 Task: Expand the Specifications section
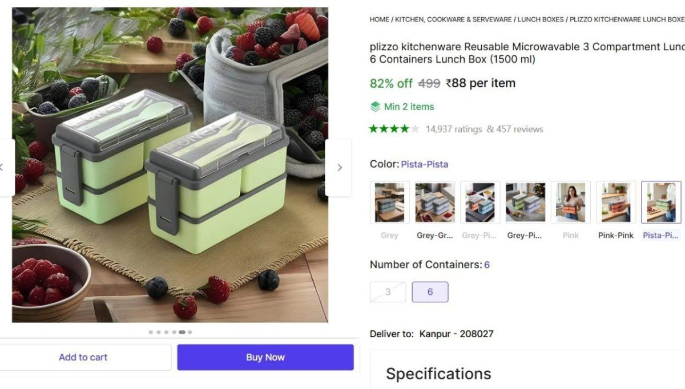click(438, 374)
